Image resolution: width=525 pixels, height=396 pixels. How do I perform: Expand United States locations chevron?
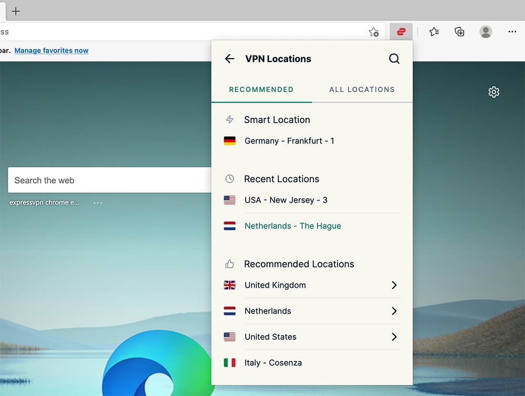pos(394,337)
